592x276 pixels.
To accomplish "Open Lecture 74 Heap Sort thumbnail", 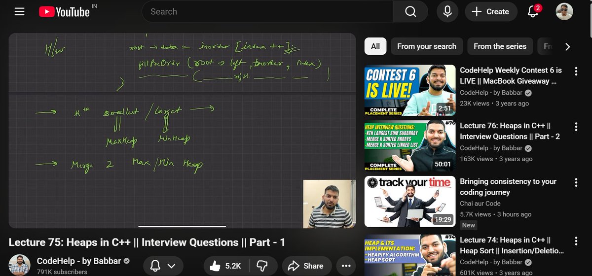I will coord(410,255).
